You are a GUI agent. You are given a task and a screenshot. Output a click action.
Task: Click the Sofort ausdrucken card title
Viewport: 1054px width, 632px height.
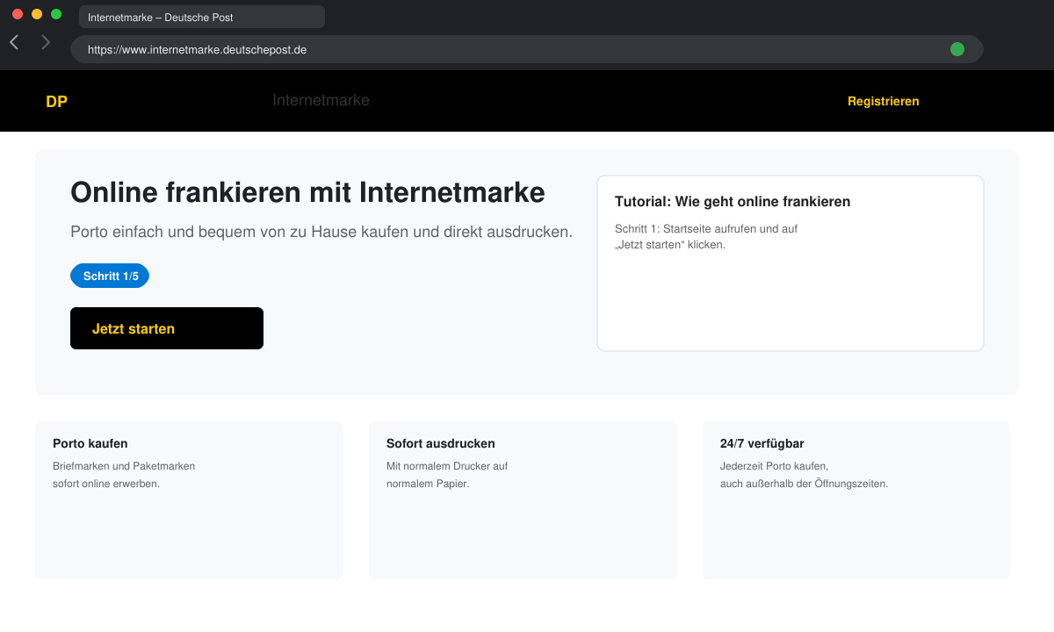(x=441, y=443)
